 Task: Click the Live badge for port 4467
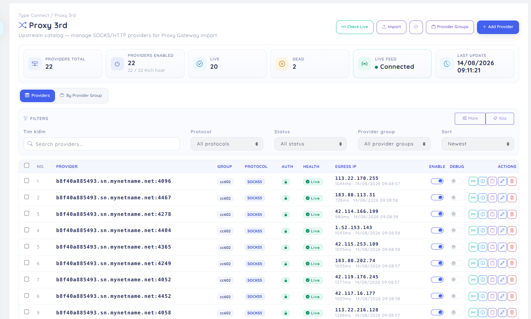tap(313, 198)
